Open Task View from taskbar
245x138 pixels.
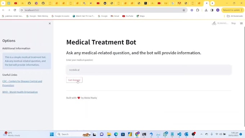[x=94, y=134]
